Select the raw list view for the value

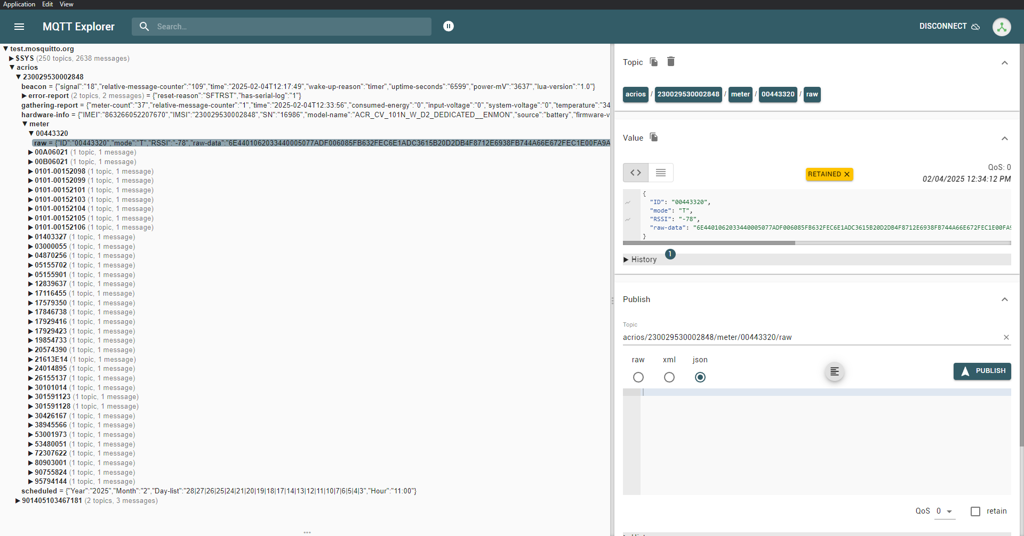tap(661, 172)
